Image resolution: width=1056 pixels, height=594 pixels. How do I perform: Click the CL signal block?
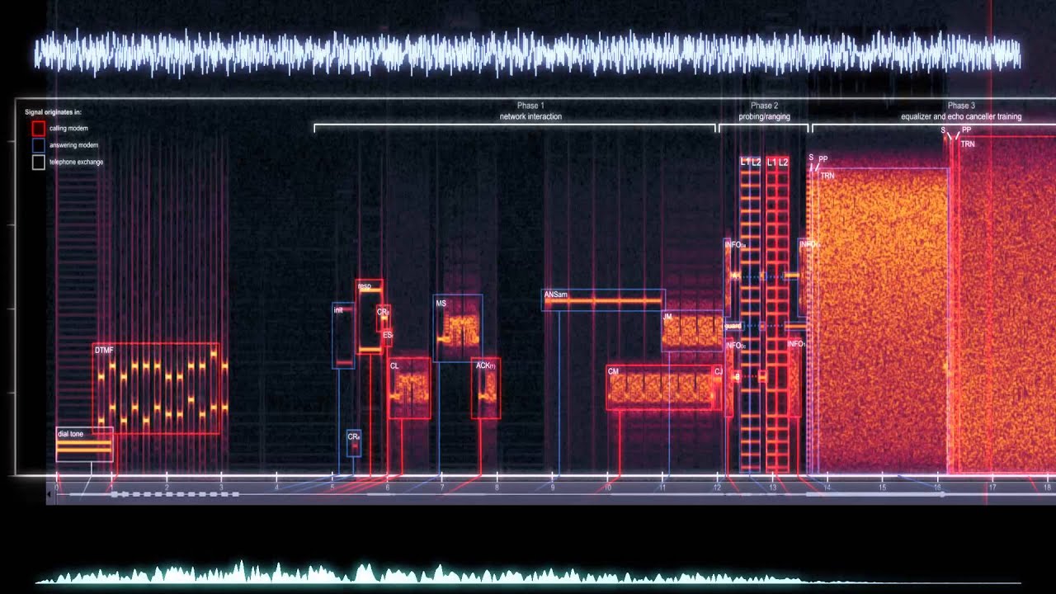(x=409, y=388)
